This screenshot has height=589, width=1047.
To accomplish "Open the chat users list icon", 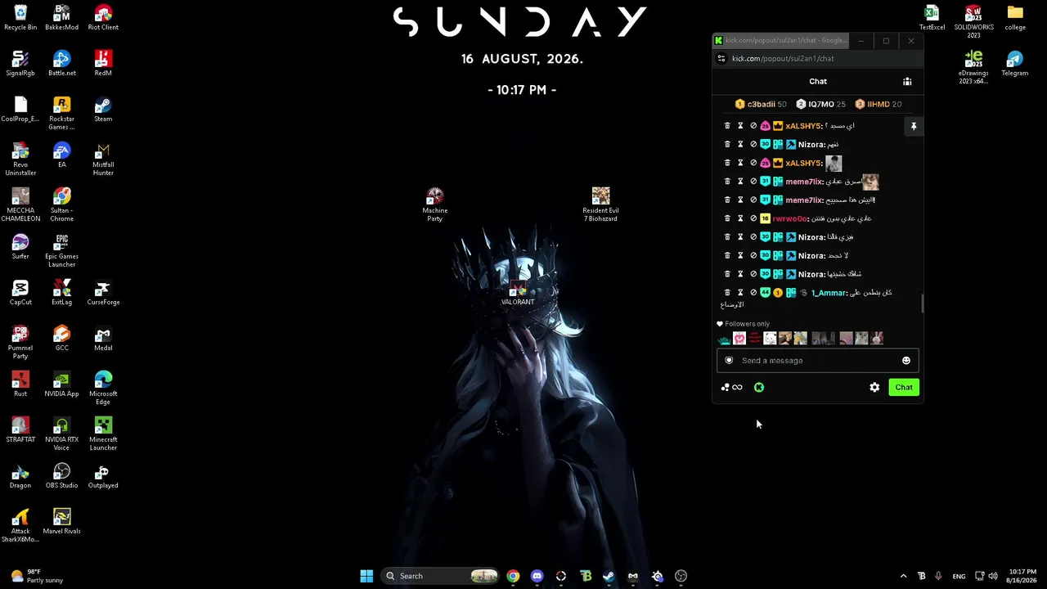I will (907, 81).
